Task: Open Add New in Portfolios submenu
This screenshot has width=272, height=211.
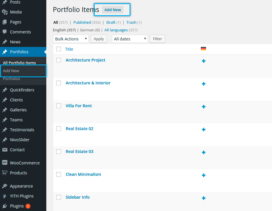Action: (x=11, y=71)
